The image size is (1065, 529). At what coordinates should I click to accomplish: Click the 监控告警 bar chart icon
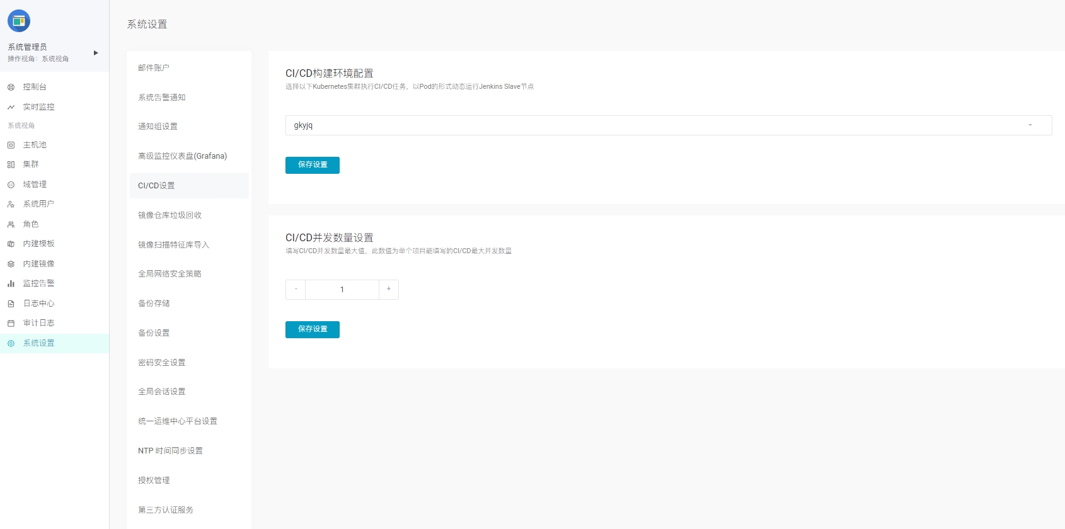coord(11,283)
